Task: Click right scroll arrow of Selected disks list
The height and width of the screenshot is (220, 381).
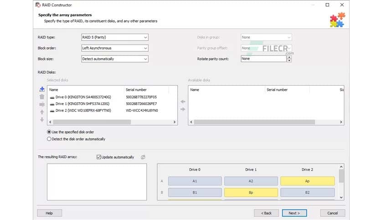Action: point(174,122)
